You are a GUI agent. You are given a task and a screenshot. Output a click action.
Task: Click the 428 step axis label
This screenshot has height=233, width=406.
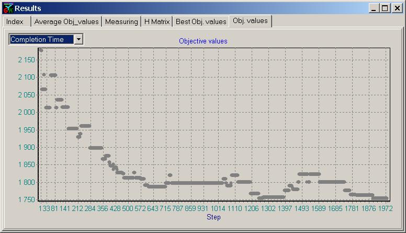[x=115, y=208]
